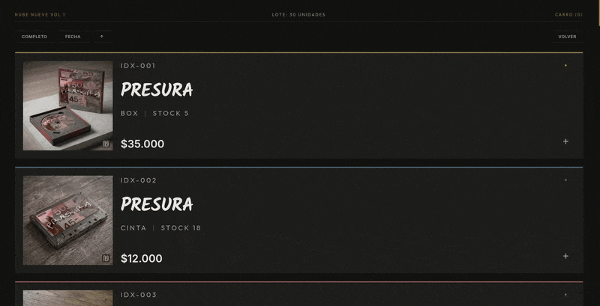Open the PRESURA title in IDX-002
The image size is (600, 306).
click(157, 204)
